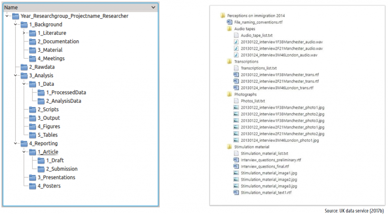Select Transcriptions_list.txt file
Viewport: 388px width, 214px height.
[x=258, y=68]
